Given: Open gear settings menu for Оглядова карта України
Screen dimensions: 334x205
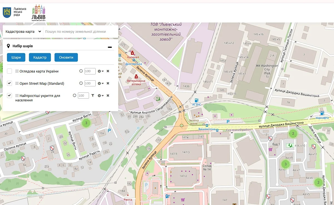Looking at the screenshot, I should point(101,71).
